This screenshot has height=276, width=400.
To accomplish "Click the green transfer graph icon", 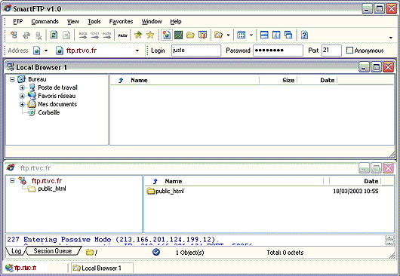I will (179, 35).
